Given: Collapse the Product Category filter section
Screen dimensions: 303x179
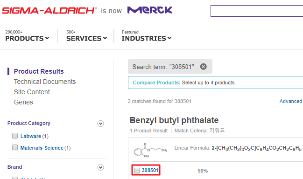Looking at the screenshot, I should pyautogui.click(x=100, y=124).
